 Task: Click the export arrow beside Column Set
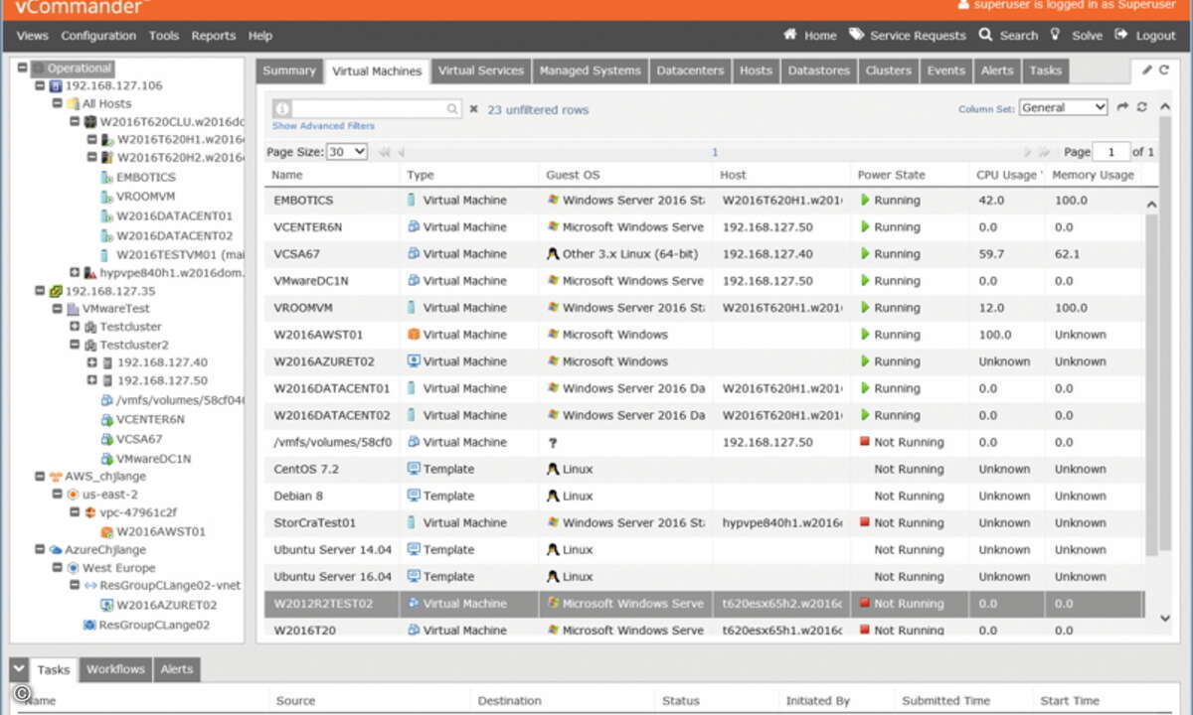point(1122,107)
